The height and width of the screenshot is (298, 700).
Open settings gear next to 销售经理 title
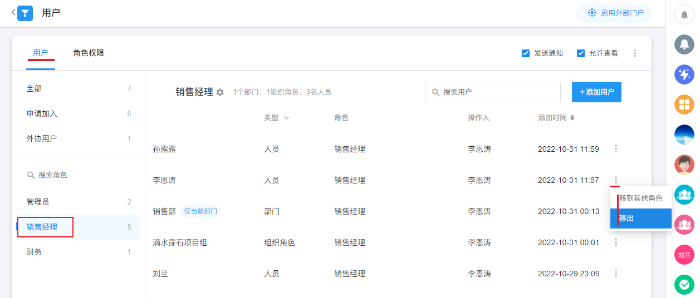[x=220, y=92]
